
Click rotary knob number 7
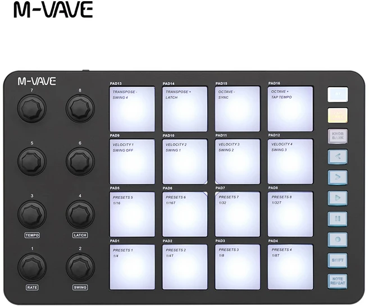[x=32, y=108]
